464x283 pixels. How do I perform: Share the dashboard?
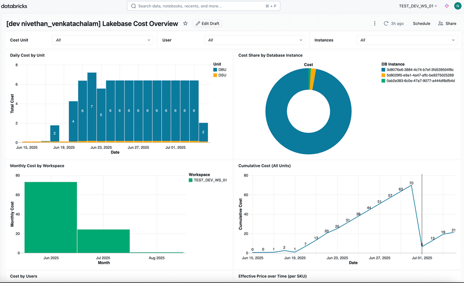pyautogui.click(x=447, y=24)
